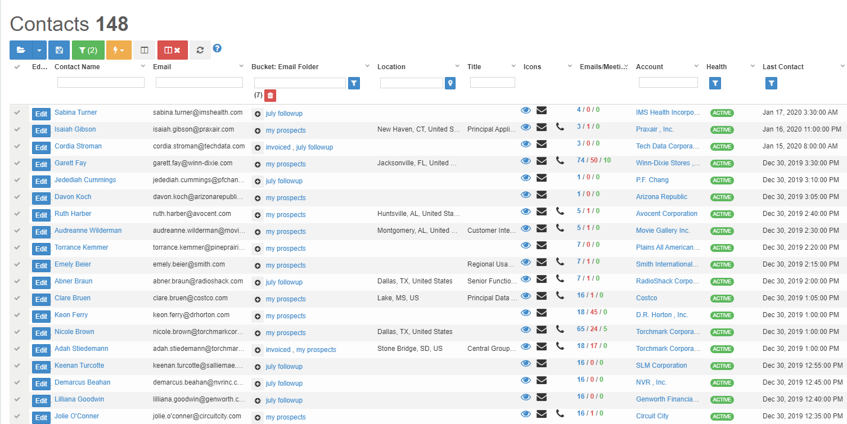Click the Torchmark account for Adah Stiedemann
This screenshot has height=424, width=847.
coord(668,349)
